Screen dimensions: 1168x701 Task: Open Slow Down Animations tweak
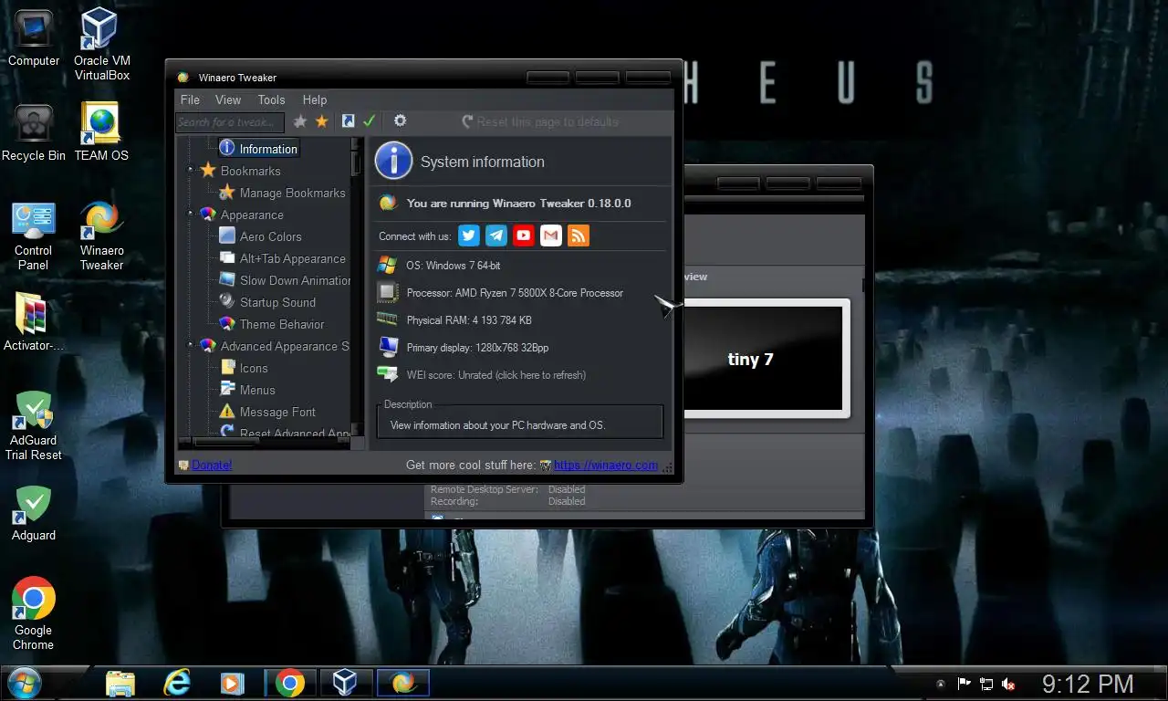(295, 280)
